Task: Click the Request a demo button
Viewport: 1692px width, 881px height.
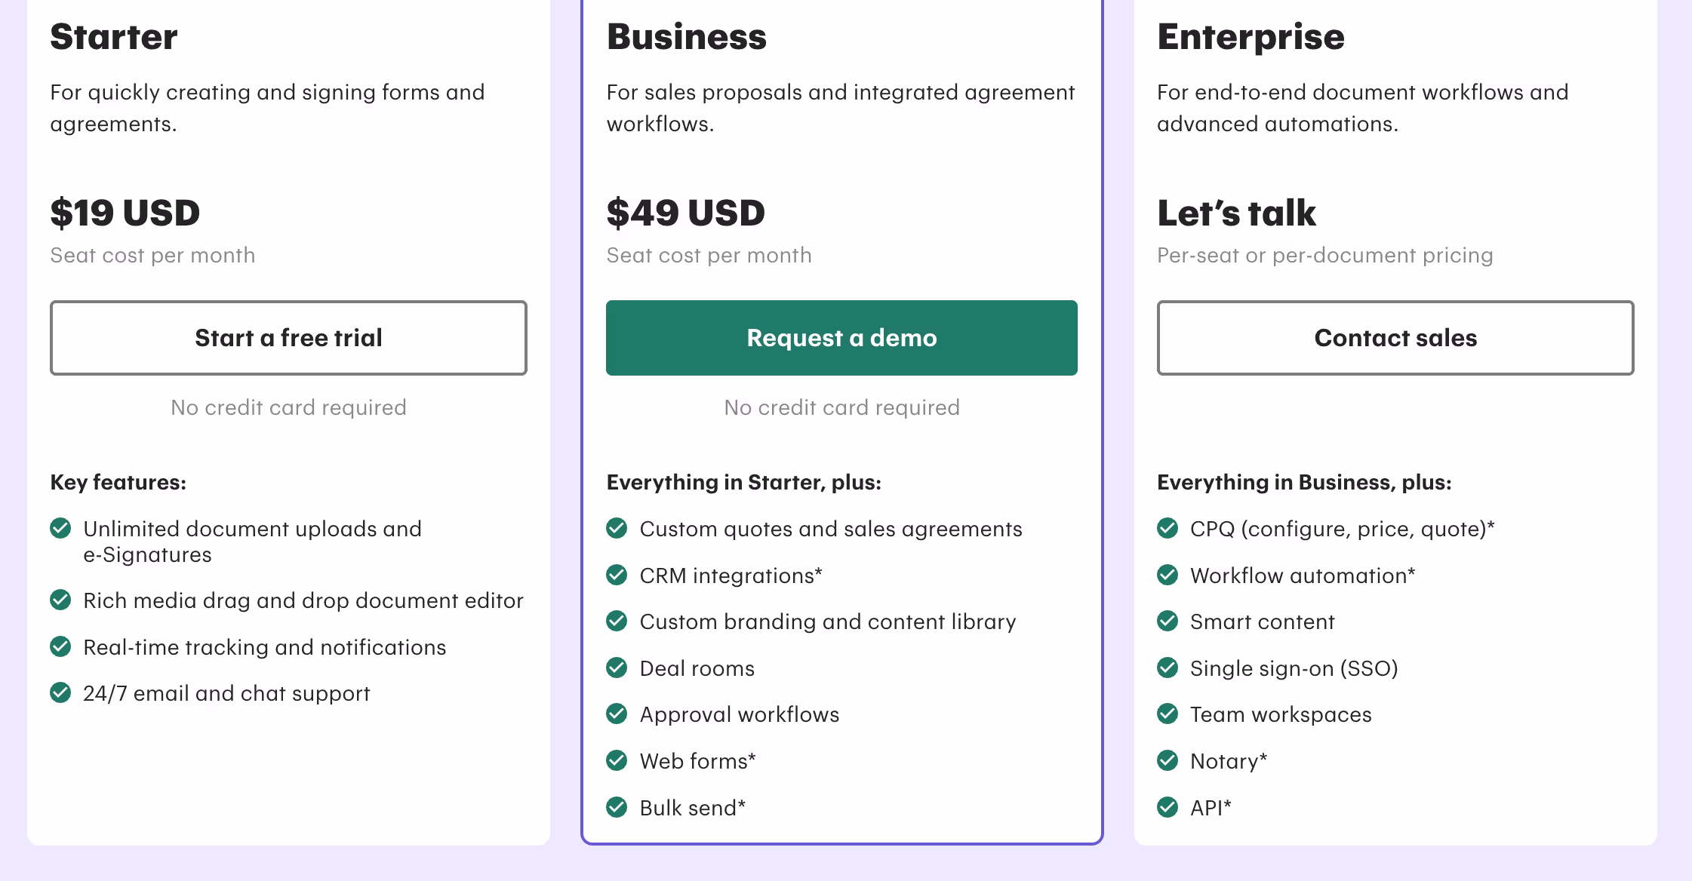Action: point(841,338)
